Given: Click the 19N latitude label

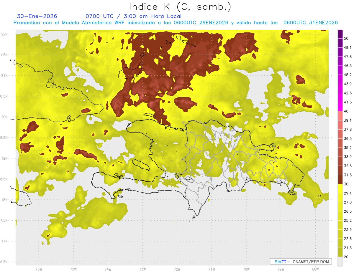Looking at the screenshot, I should [x=4, y=158].
